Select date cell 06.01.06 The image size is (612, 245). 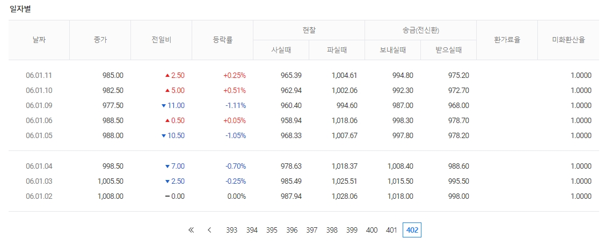point(39,121)
